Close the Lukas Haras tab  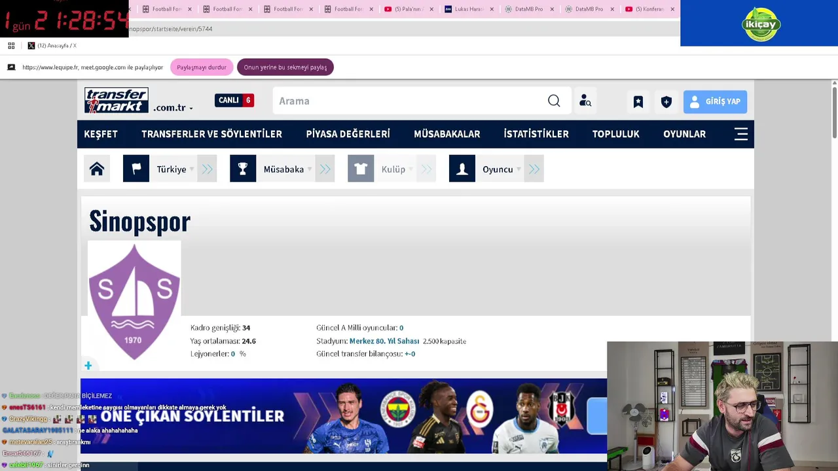pyautogui.click(x=492, y=9)
